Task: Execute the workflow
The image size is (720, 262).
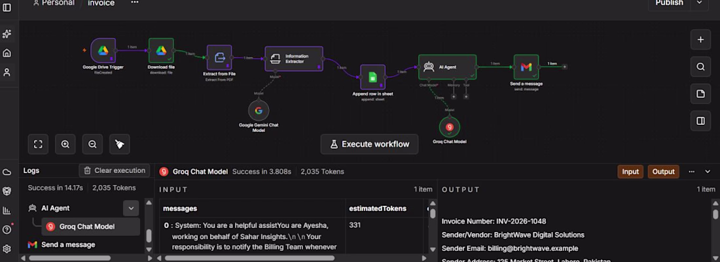Action: tap(370, 144)
